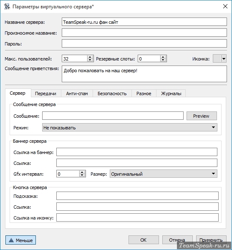Increase Резервные слоты with up arrow

163,57
